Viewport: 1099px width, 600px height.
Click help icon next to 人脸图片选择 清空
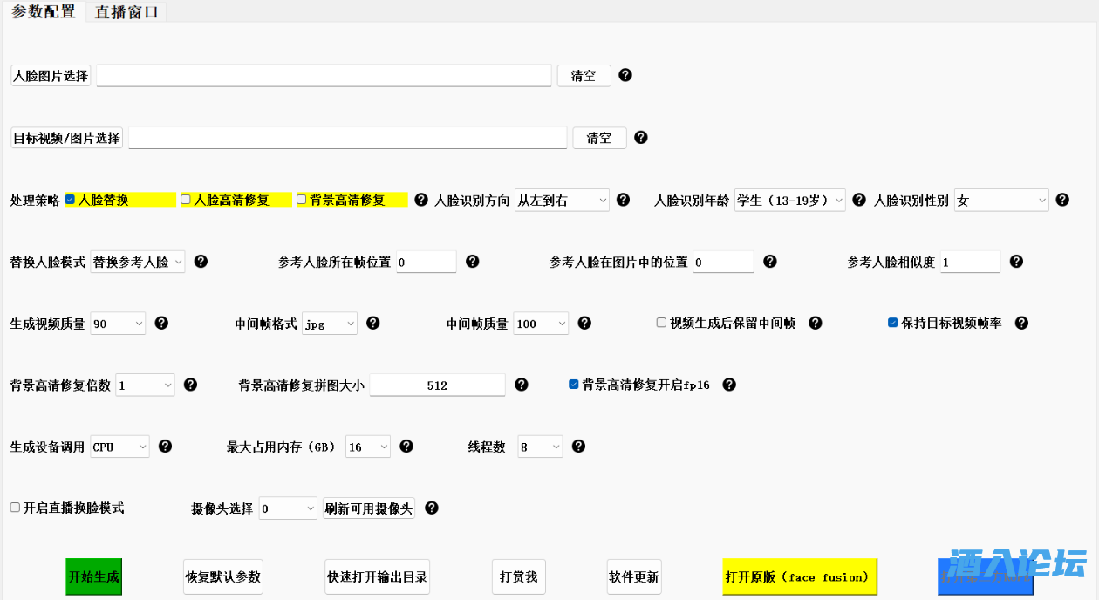click(625, 75)
